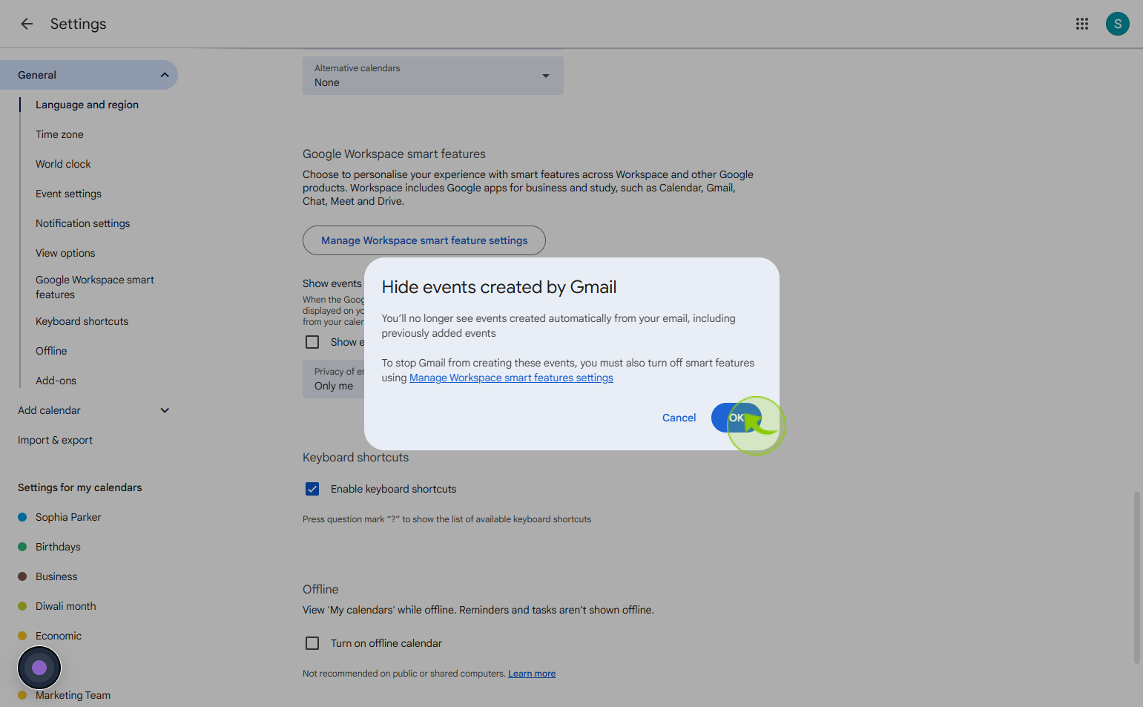Disable Enable keyboard shortcuts checkbox

tap(312, 489)
